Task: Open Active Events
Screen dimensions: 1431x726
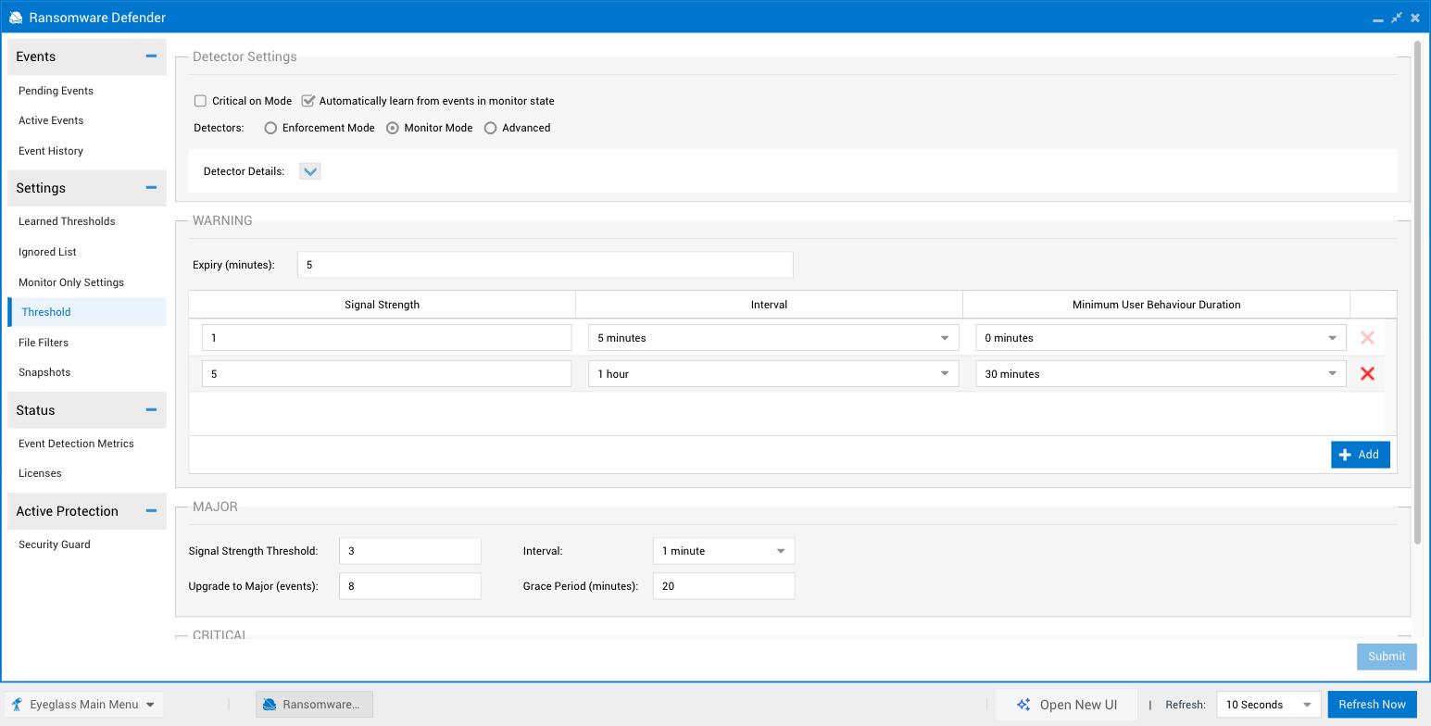Action: [x=51, y=120]
